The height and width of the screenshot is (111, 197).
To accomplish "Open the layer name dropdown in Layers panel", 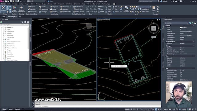I will [144, 7].
